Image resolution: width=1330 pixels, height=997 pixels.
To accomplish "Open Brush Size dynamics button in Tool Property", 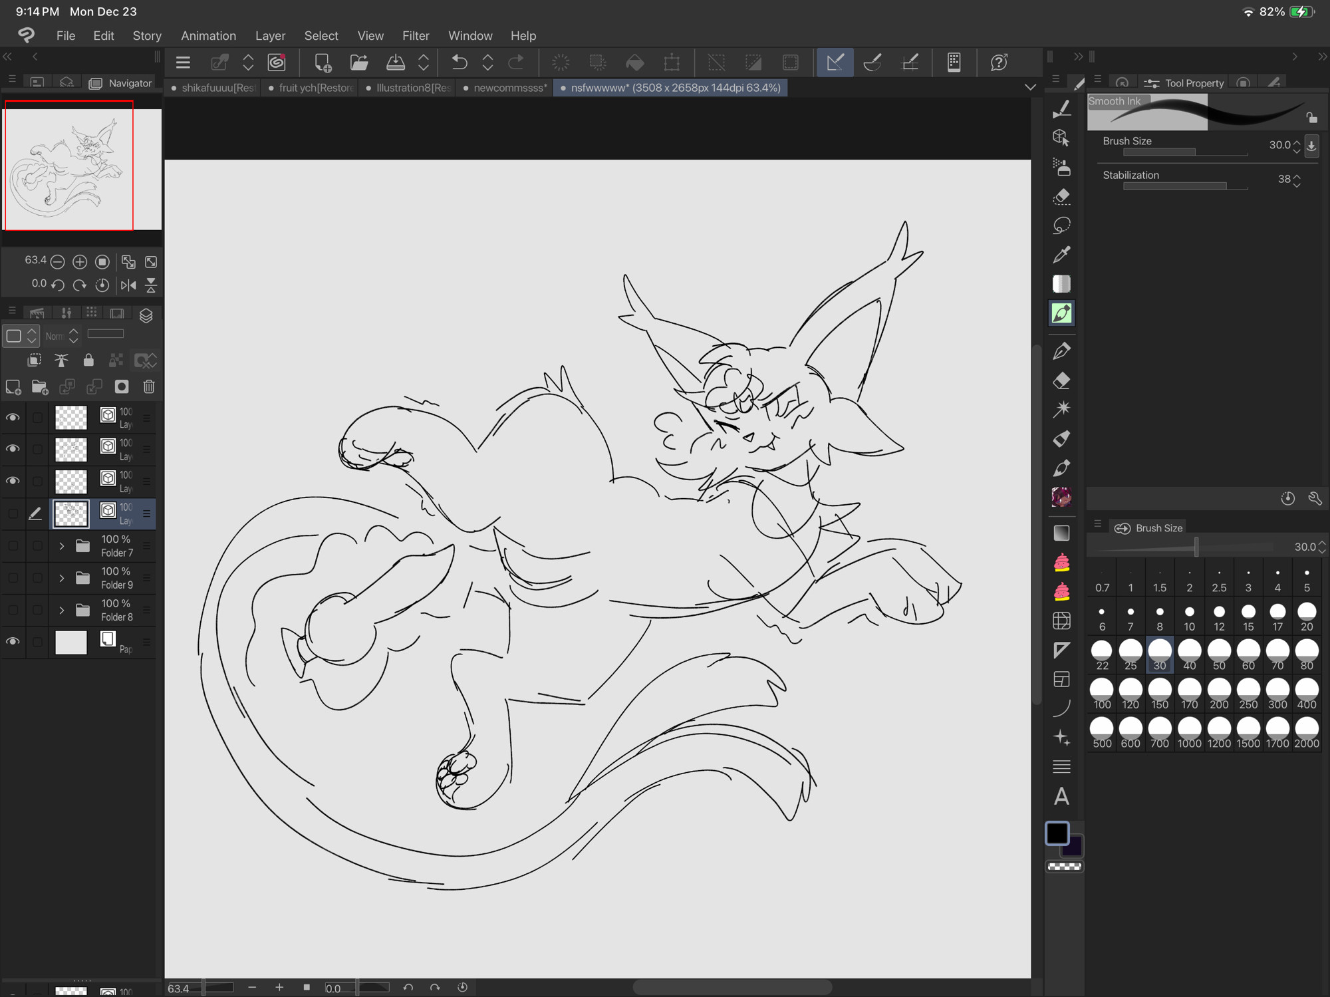I will [1311, 146].
